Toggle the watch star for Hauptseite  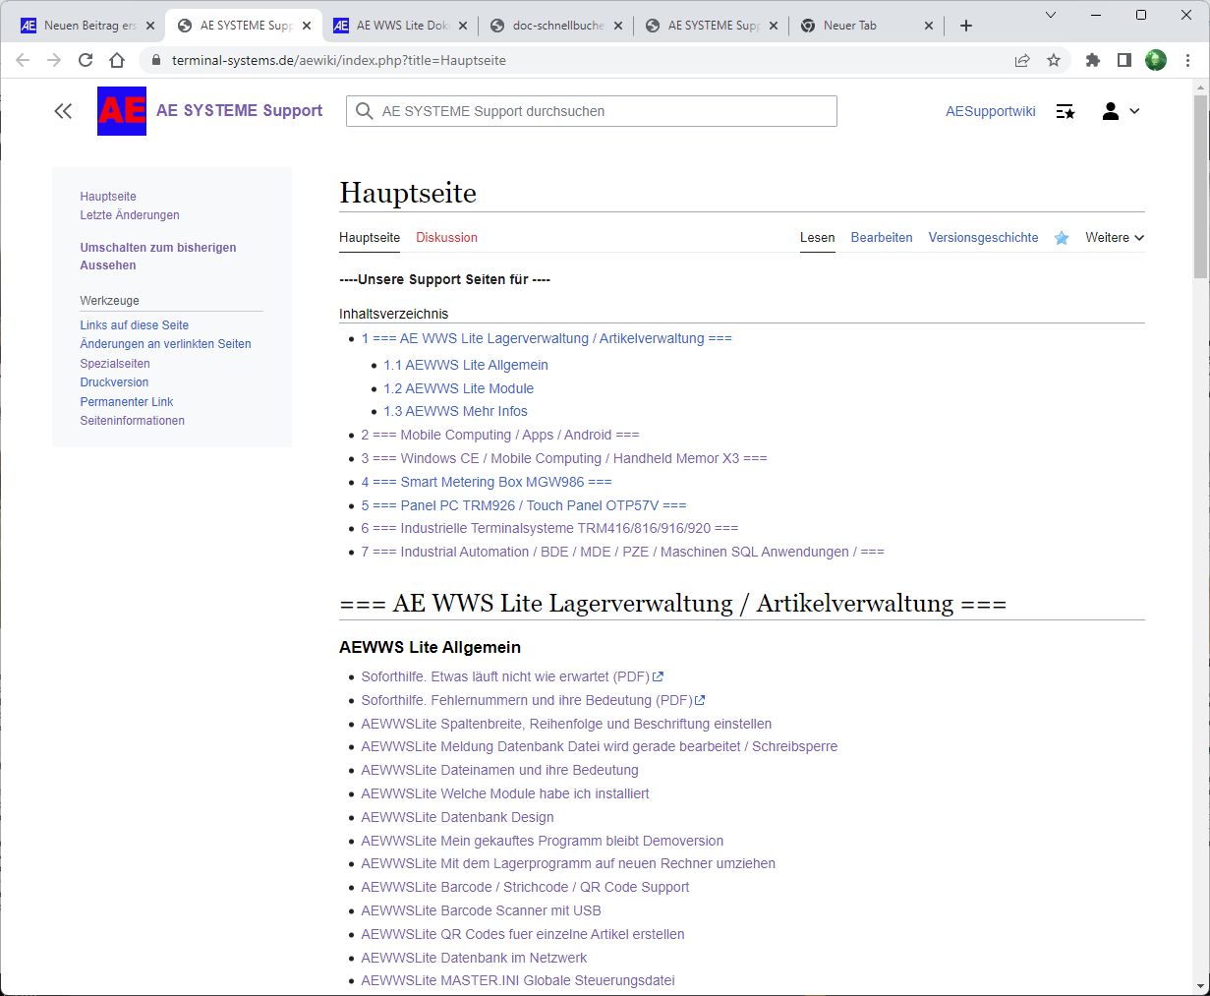[1062, 238]
